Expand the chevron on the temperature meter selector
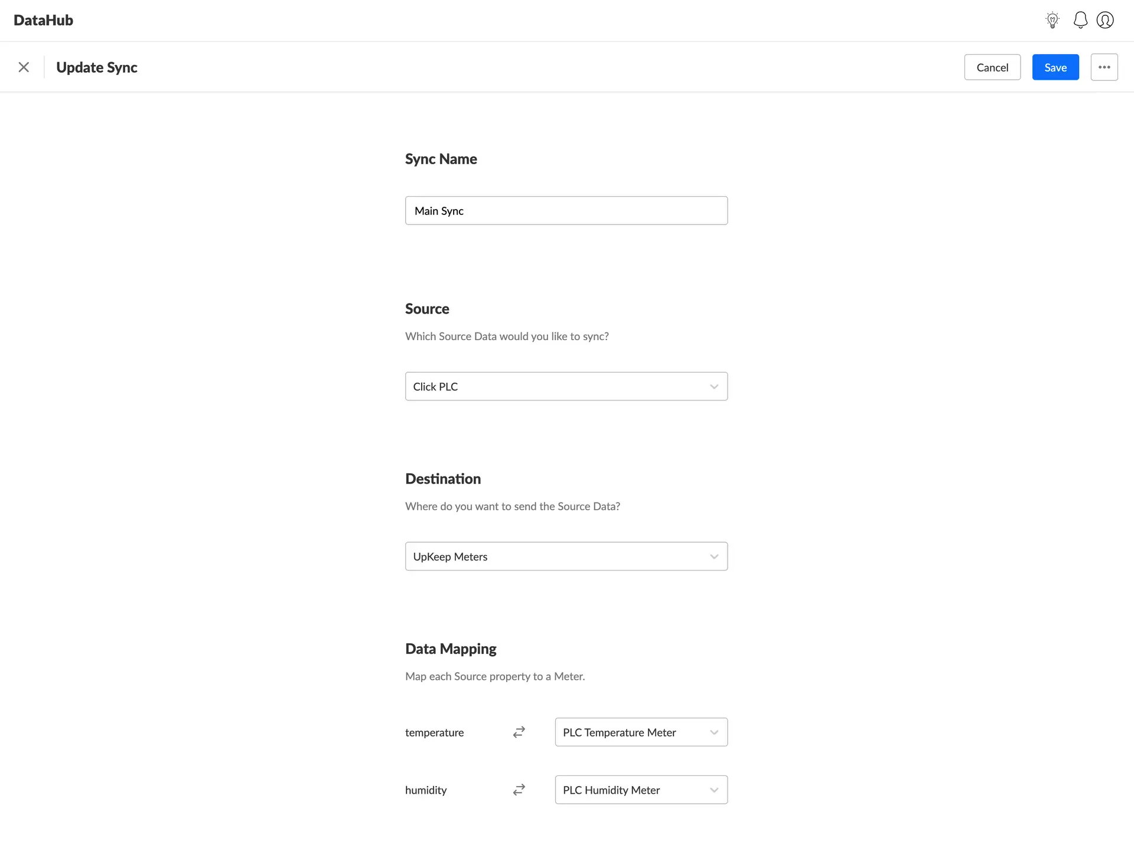The height and width of the screenshot is (864, 1134). (714, 732)
